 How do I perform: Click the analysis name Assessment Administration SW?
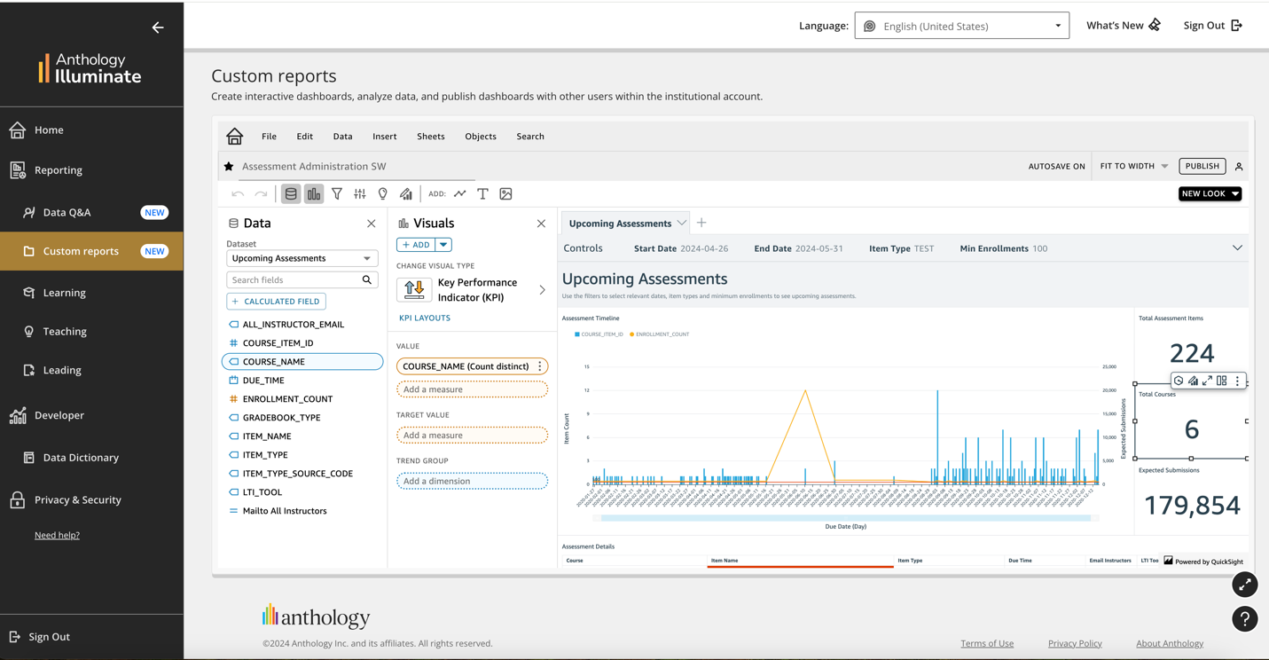[x=314, y=166]
